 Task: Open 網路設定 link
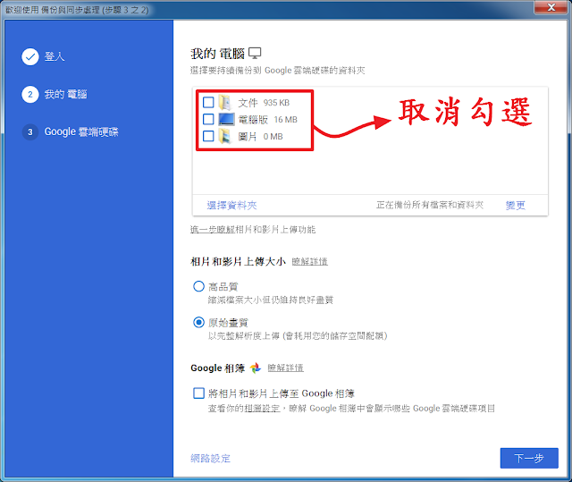coord(211,458)
